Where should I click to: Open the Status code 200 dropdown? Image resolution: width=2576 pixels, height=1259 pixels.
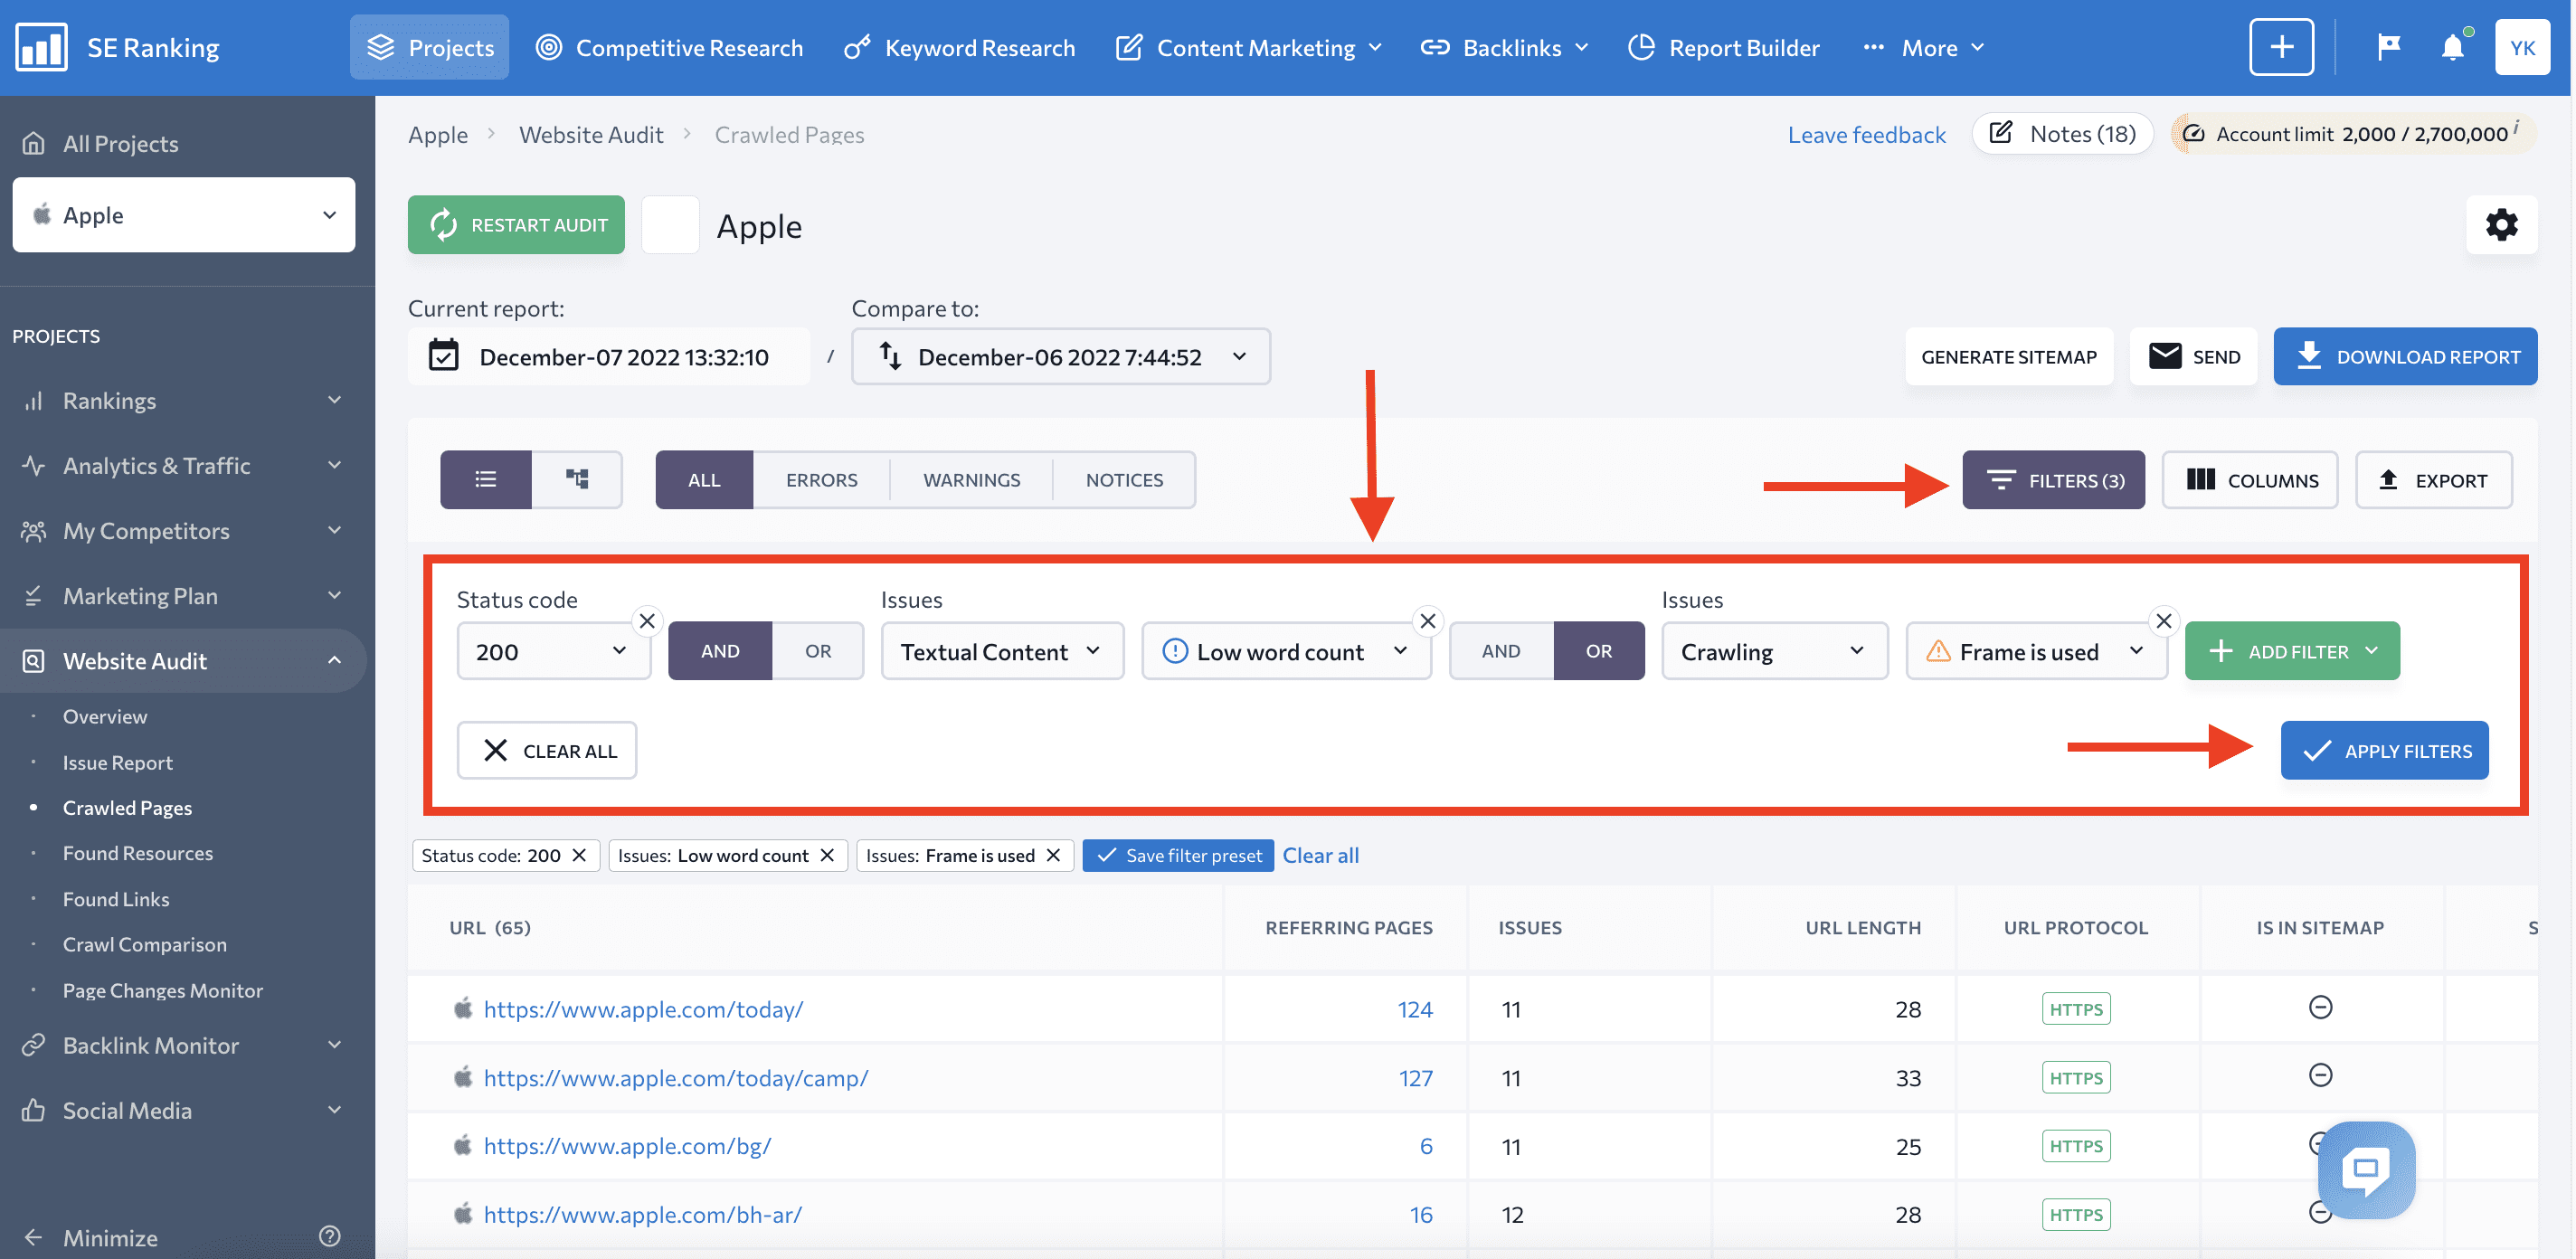(x=554, y=651)
